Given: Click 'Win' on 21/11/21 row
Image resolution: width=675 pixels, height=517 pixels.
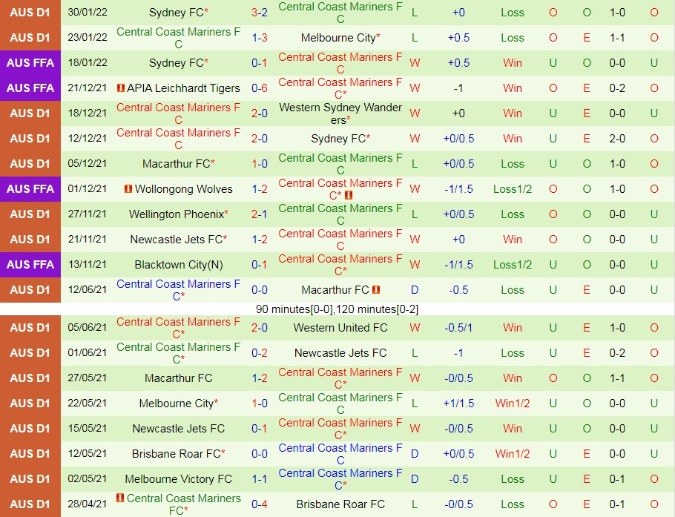Looking at the screenshot, I should coord(513,240).
